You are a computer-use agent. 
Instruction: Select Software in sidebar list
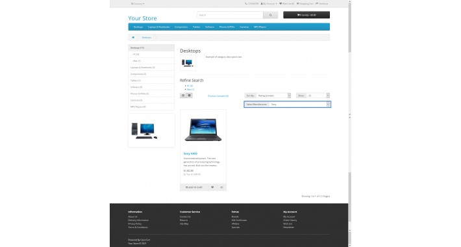click(x=151, y=87)
